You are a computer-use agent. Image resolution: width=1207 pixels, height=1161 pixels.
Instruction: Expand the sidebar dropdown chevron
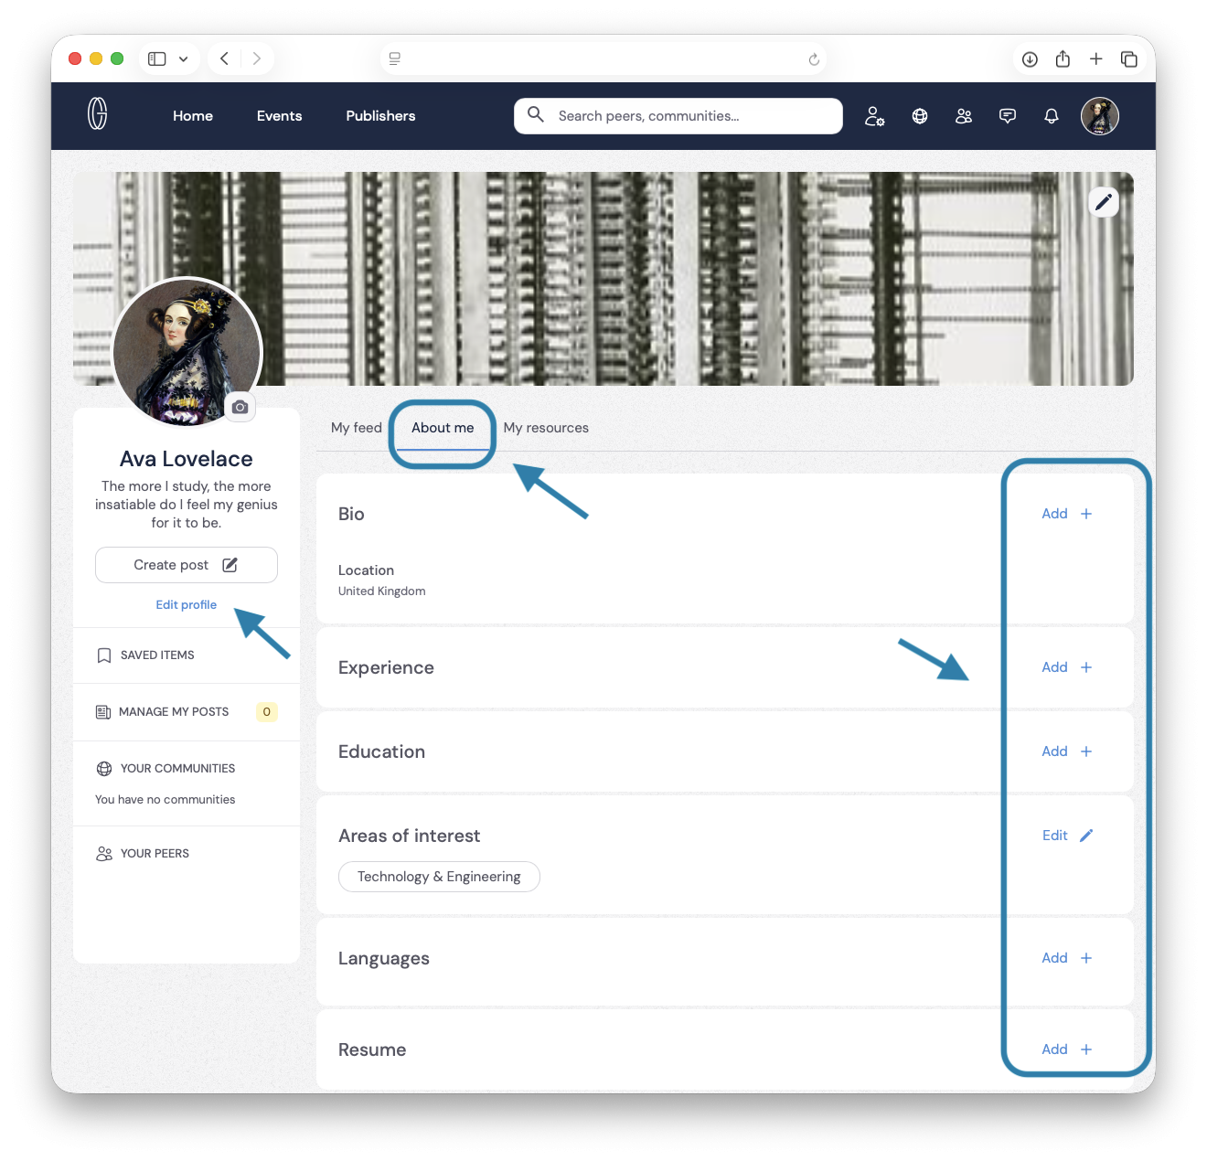point(184,59)
